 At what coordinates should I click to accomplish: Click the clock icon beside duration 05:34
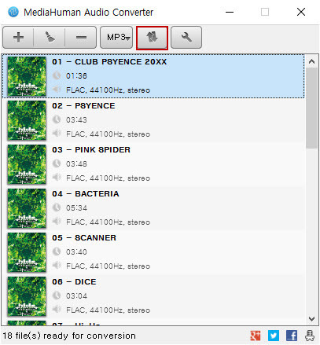click(x=57, y=207)
